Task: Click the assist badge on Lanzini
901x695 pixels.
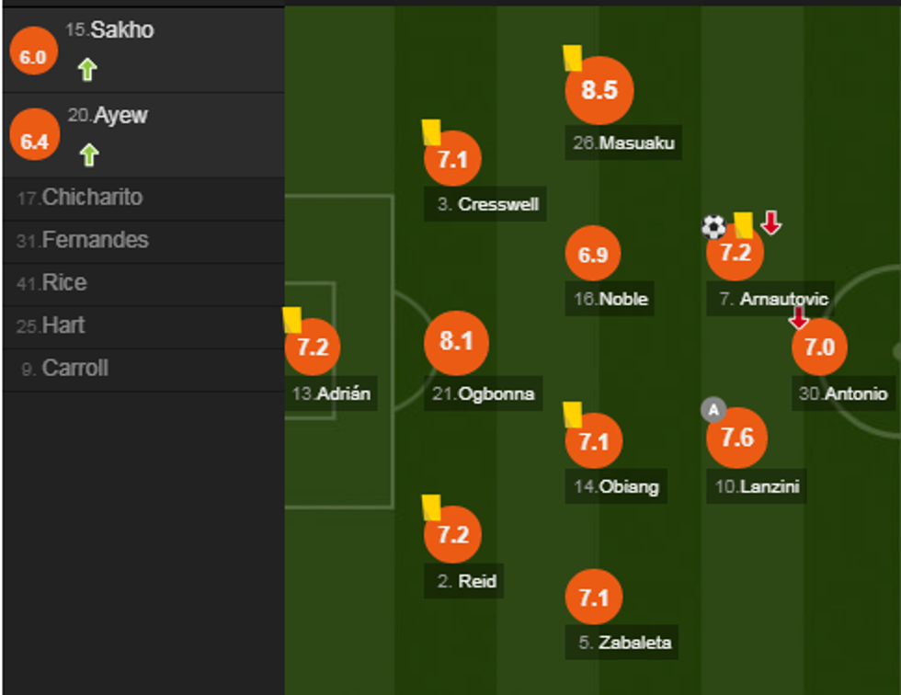Action: pyautogui.click(x=713, y=410)
